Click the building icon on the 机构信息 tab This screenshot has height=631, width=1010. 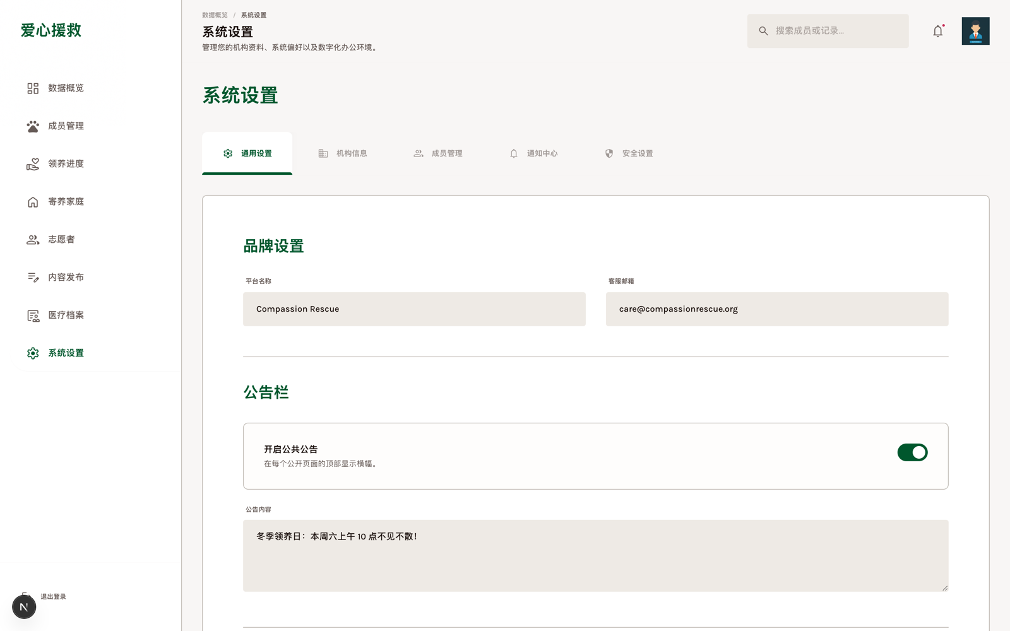click(x=323, y=153)
